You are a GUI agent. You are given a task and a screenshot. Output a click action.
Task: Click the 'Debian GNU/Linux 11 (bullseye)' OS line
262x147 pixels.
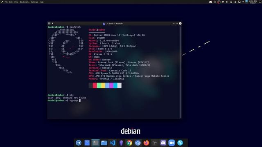117,35
